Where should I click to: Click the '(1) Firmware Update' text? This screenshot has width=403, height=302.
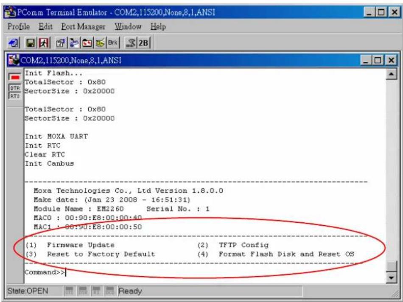70,245
